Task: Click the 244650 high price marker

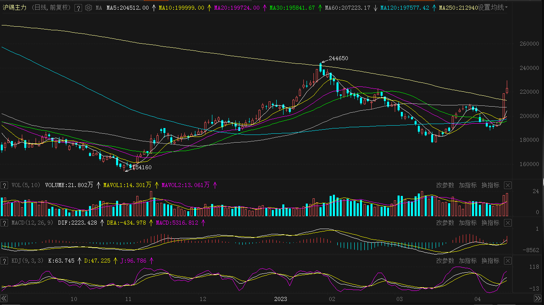Action: coord(338,58)
